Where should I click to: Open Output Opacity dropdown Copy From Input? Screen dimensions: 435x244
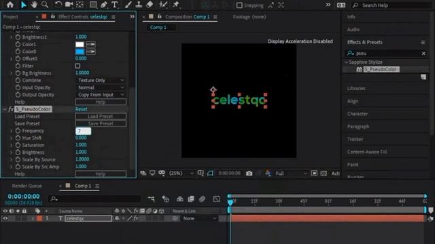101,95
